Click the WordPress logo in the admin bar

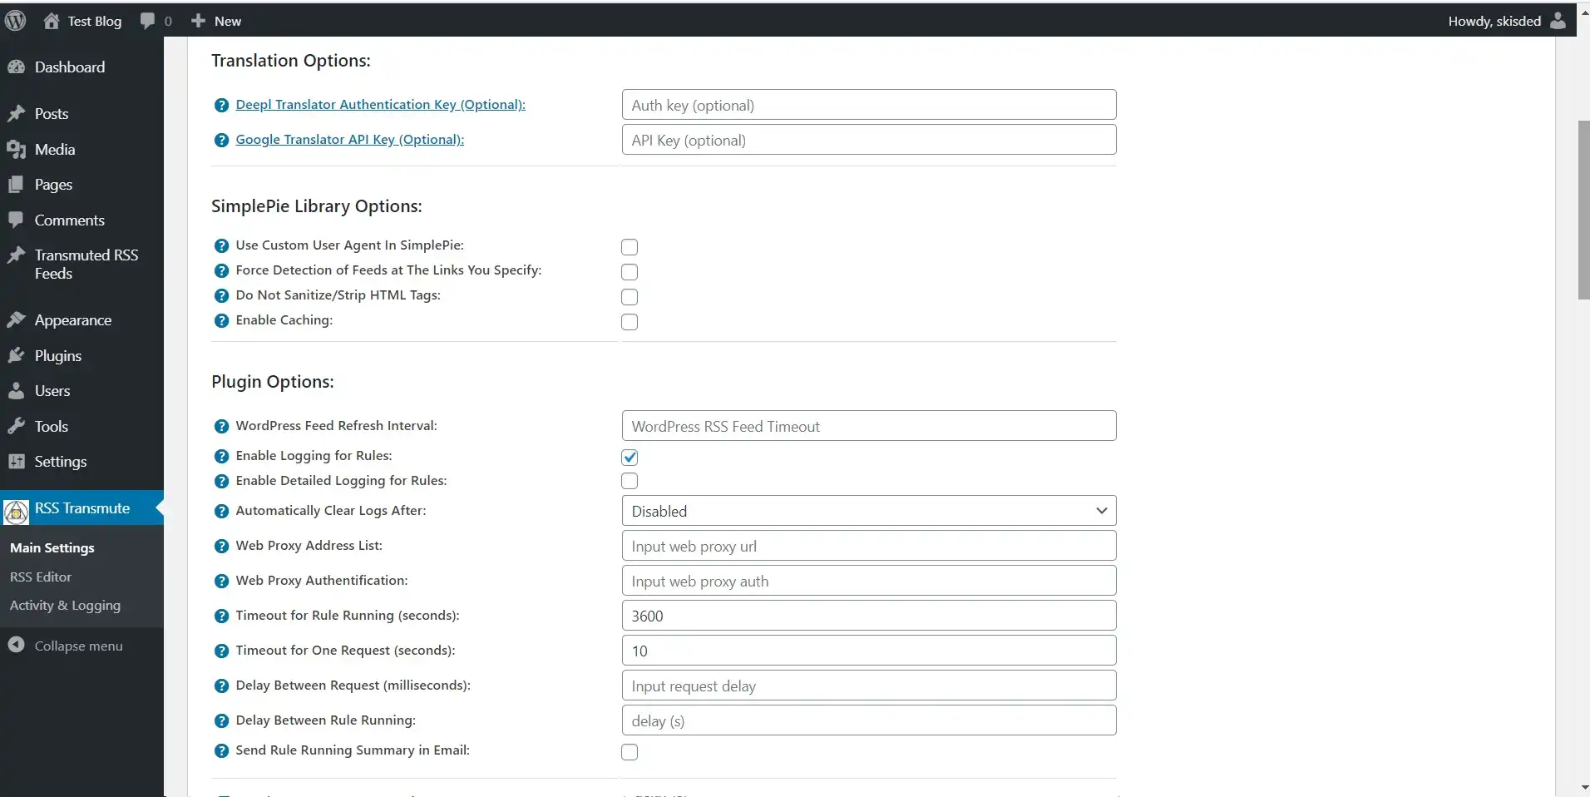point(15,20)
